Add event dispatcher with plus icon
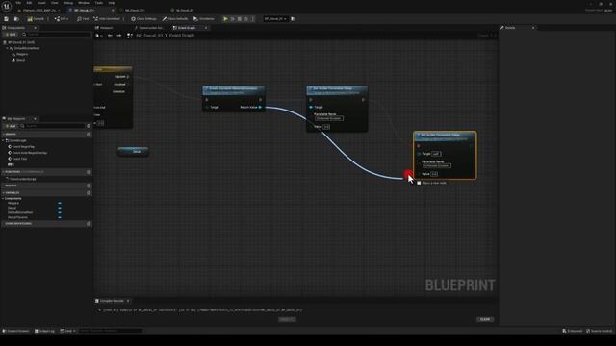The width and height of the screenshot is (616, 346). (x=89, y=224)
